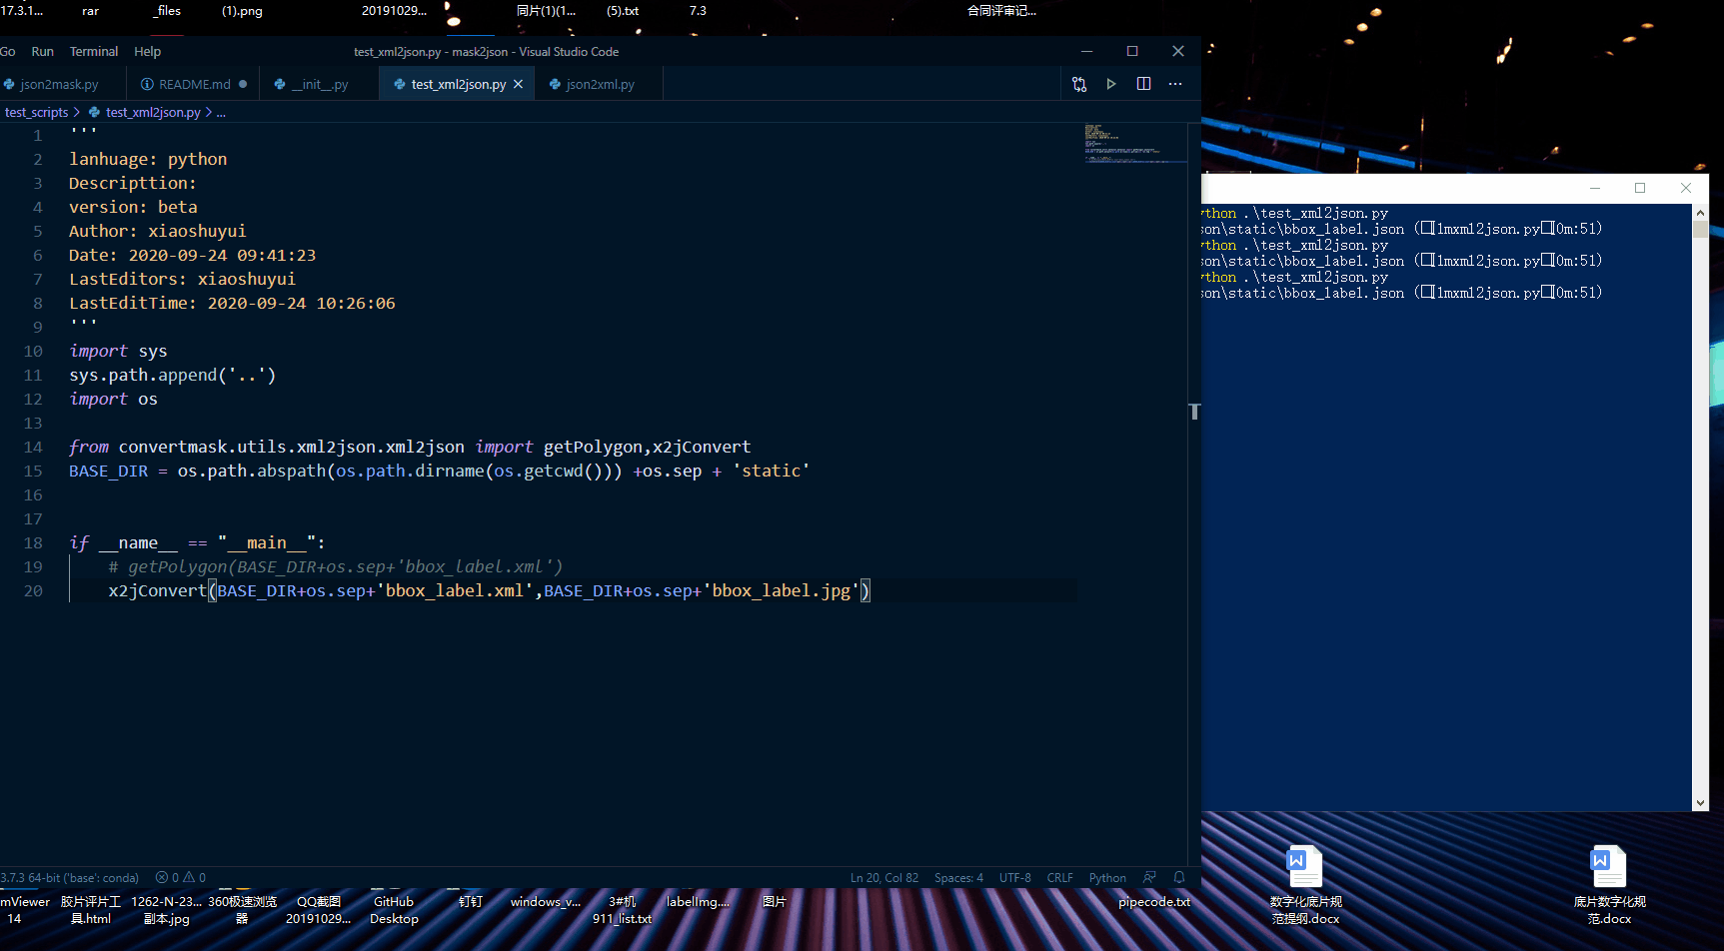
Task: Select the GitHub Desktop shortcut
Action: (394, 910)
